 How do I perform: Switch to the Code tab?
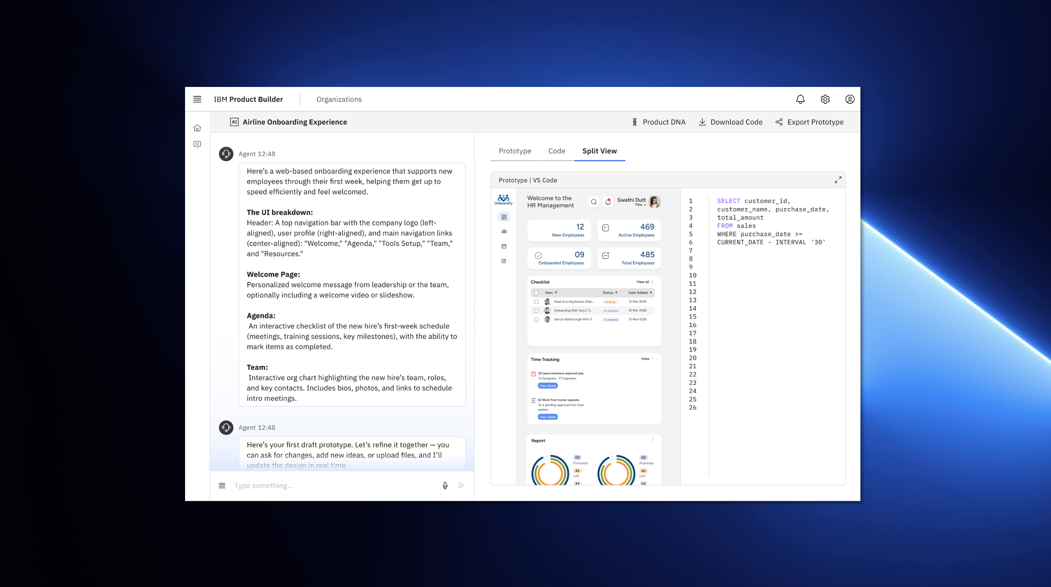[556, 151]
